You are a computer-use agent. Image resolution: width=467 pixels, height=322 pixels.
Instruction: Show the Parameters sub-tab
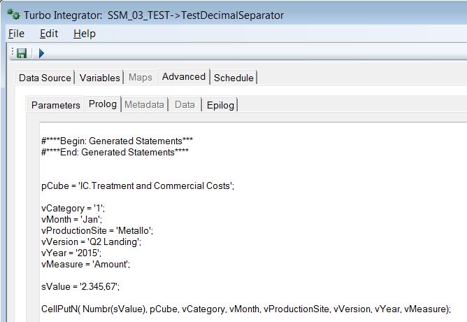pyautogui.click(x=56, y=105)
